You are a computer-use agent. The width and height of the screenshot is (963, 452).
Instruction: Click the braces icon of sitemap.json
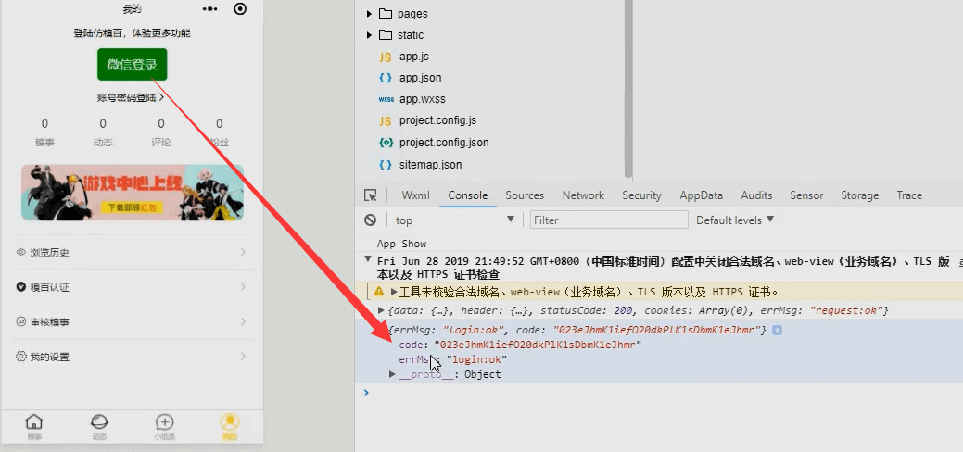pyautogui.click(x=385, y=165)
